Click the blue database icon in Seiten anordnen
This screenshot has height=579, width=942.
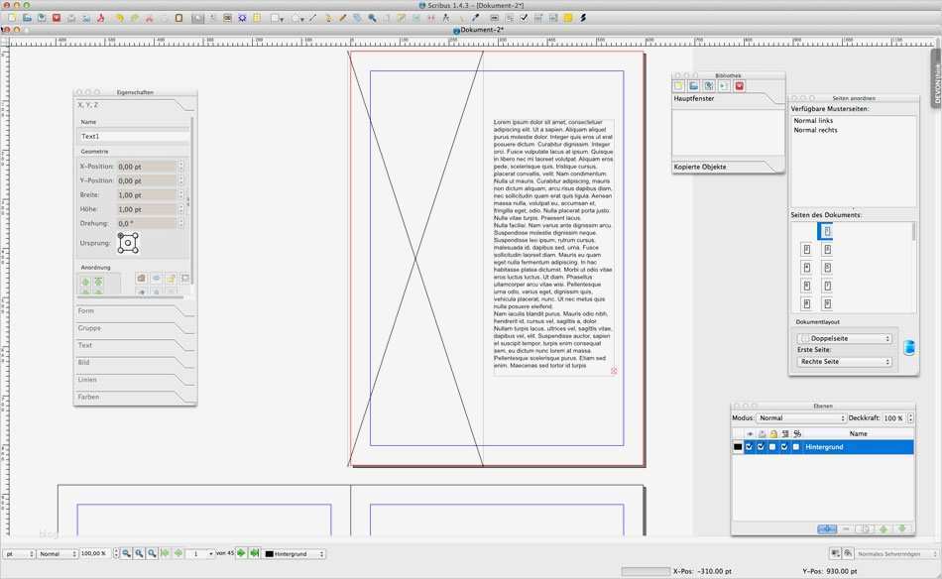coord(908,348)
